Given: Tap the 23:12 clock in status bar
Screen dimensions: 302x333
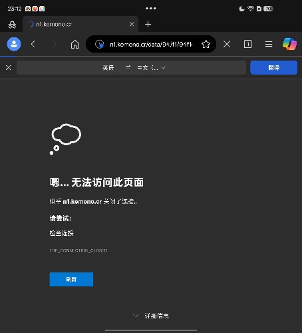Looking at the screenshot, I should pos(15,9).
